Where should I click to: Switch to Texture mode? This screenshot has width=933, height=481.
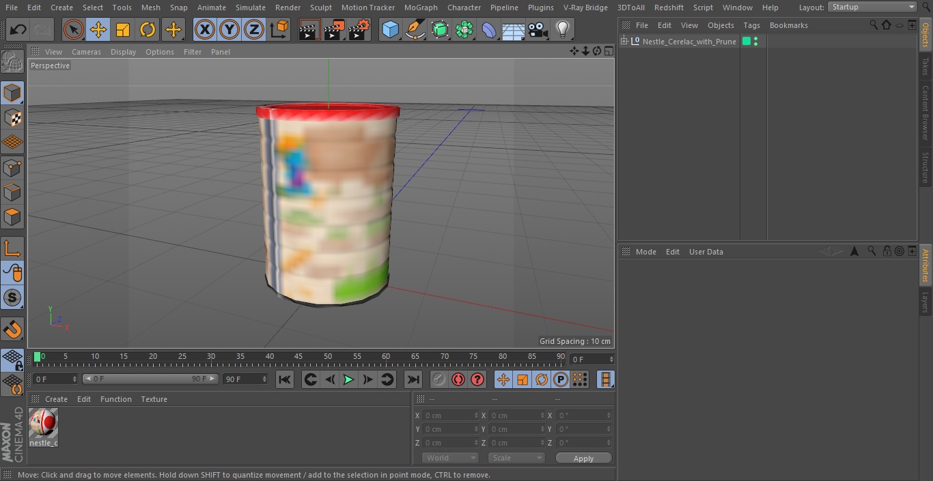coord(12,117)
